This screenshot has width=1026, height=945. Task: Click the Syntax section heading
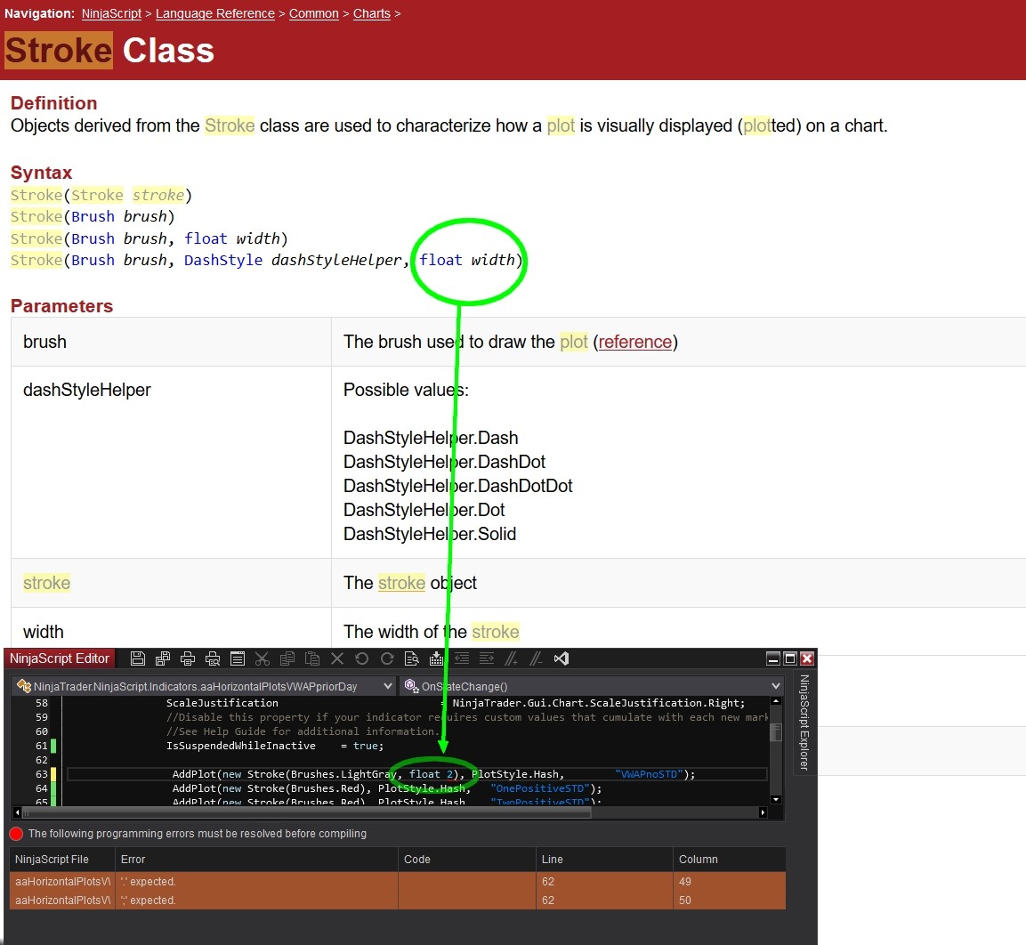pyautogui.click(x=41, y=173)
